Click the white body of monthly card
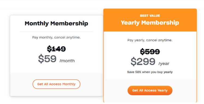This screenshot has width=204, height=104. coord(56,44)
